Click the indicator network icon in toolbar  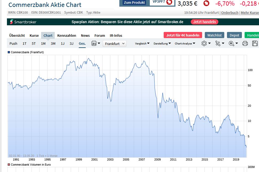(x=218, y=43)
